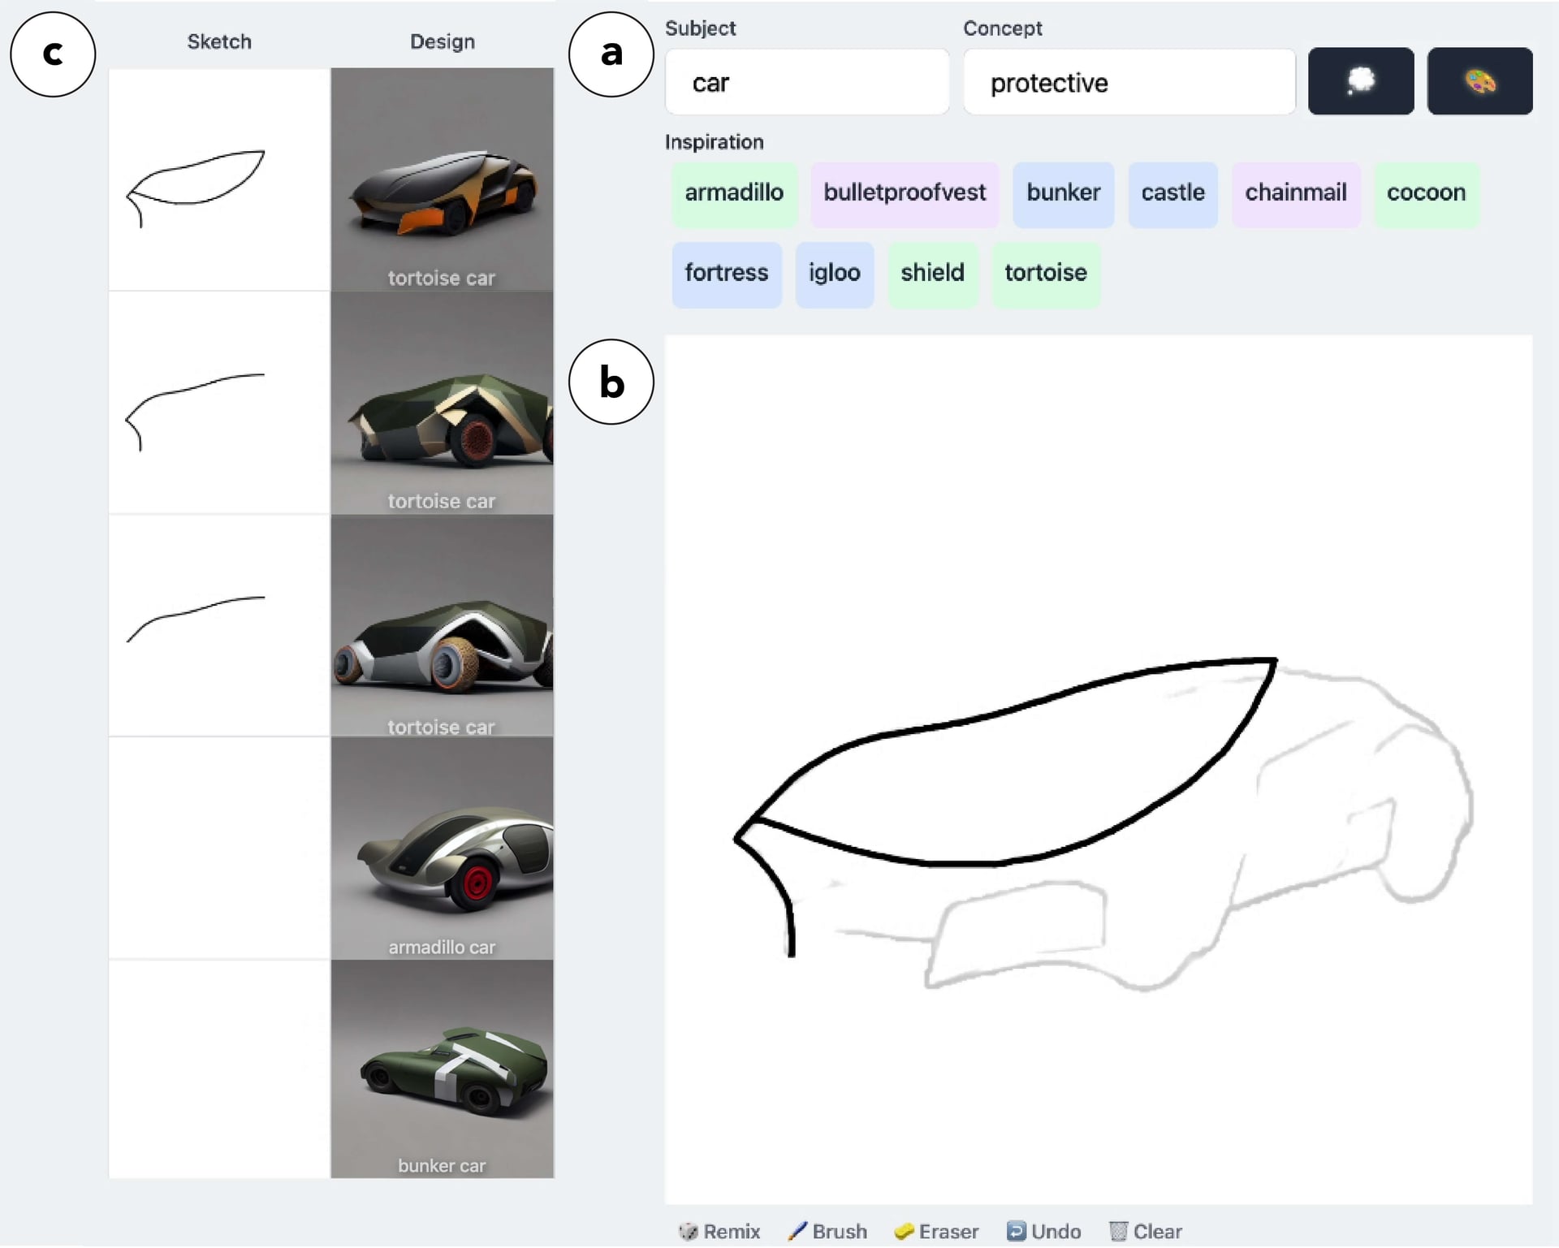The width and height of the screenshot is (1559, 1248).
Task: Click the Concept field containing protective
Action: [1129, 81]
